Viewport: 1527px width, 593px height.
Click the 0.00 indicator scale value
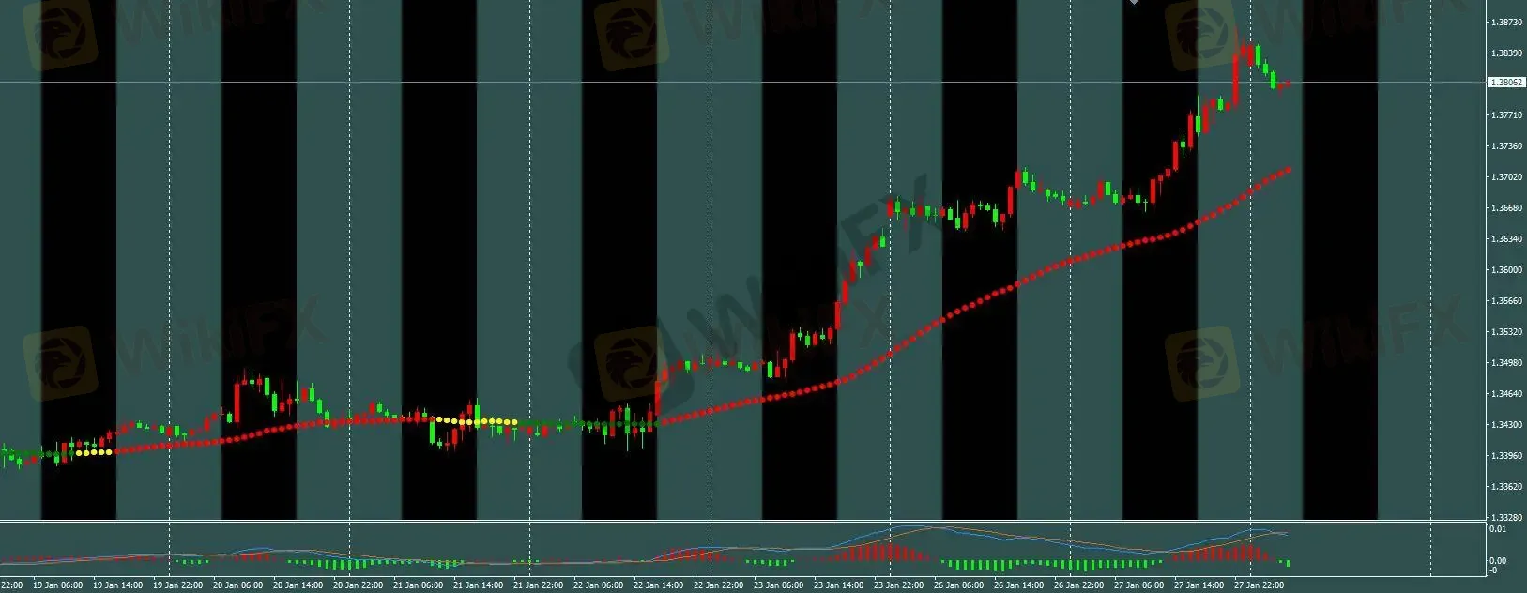tap(1499, 561)
